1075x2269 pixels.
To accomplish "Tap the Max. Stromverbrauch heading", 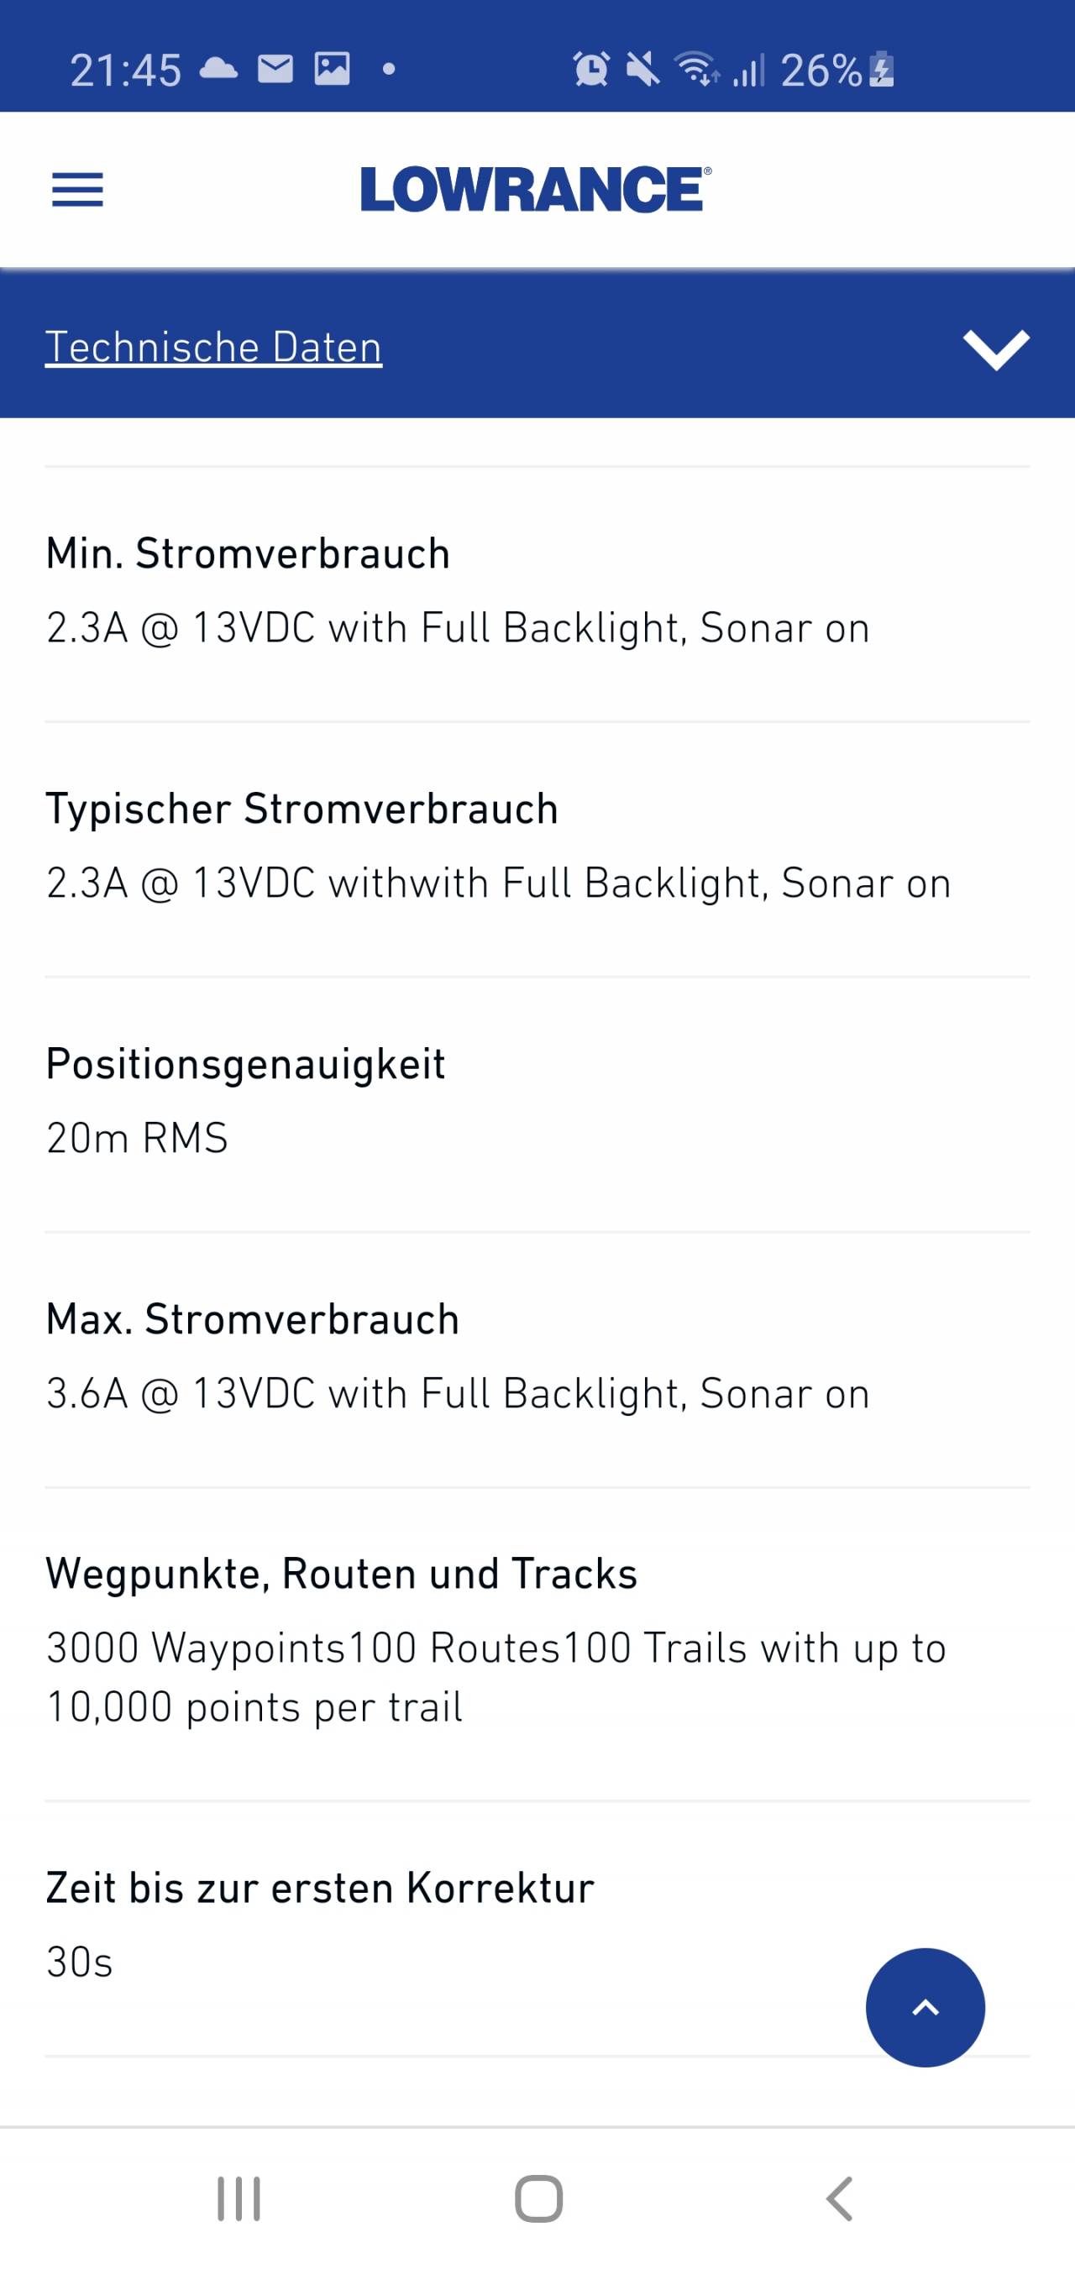I will tap(253, 1318).
